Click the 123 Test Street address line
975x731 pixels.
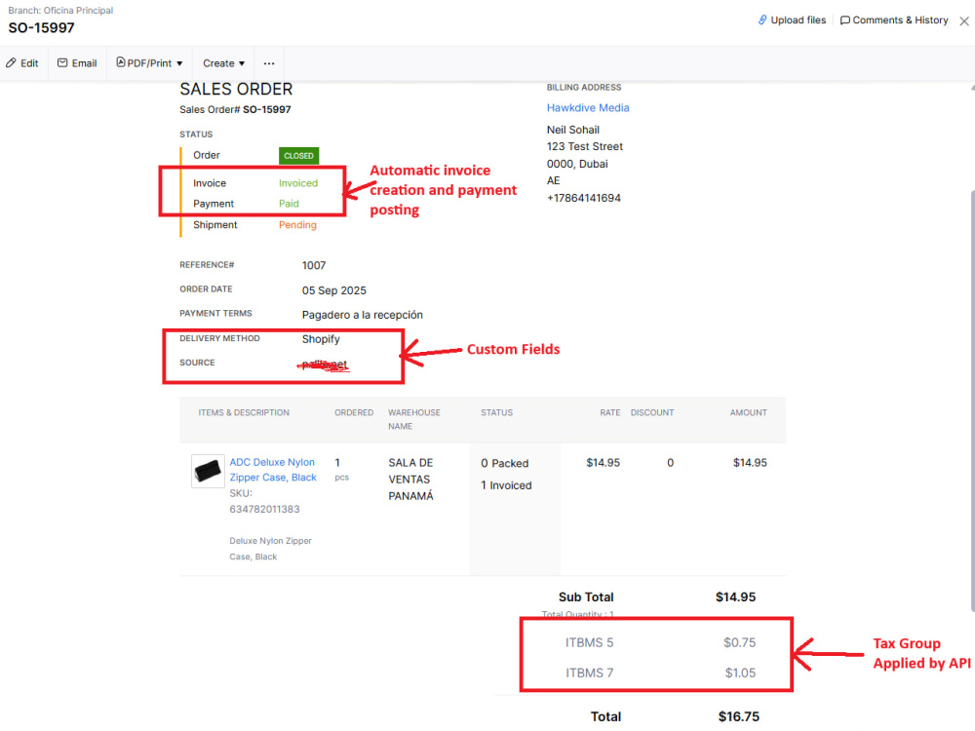coord(584,147)
